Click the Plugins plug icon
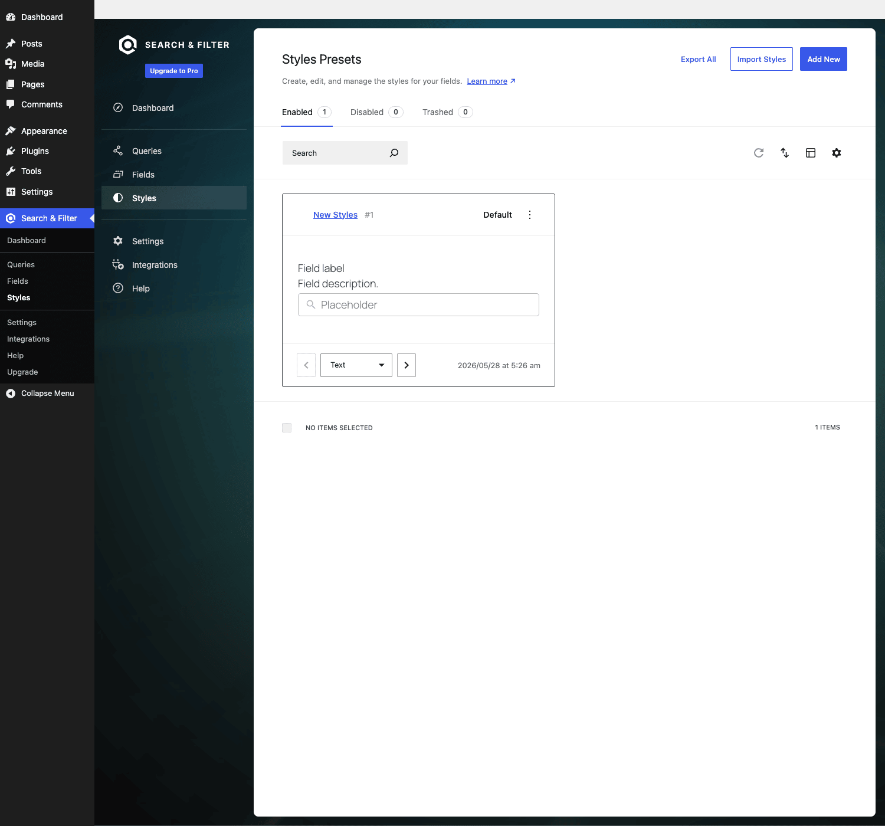Viewport: 885px width, 826px height. pyautogui.click(x=11, y=151)
